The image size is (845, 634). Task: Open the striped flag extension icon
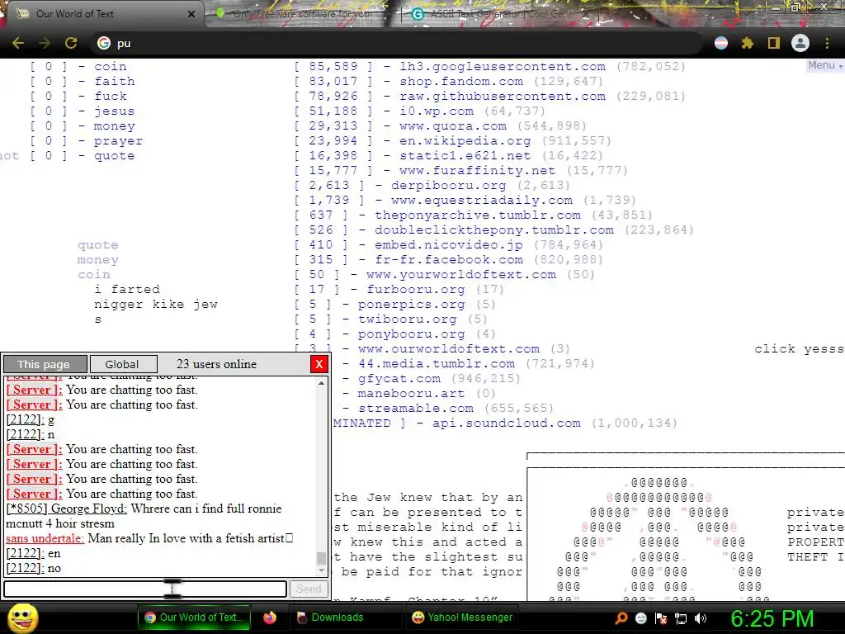[721, 43]
